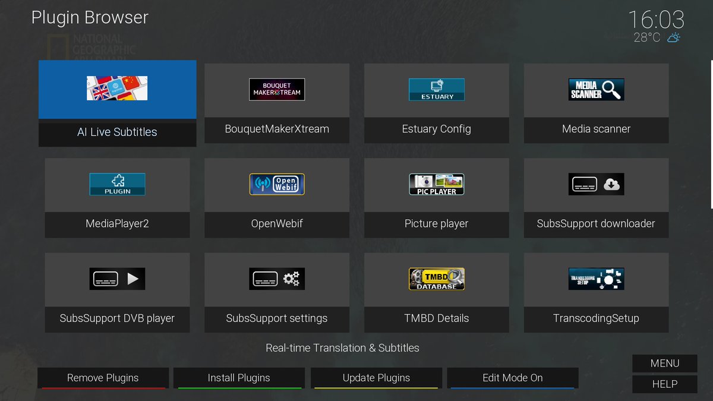Viewport: 713px width, 401px height.
Task: Select the TranscodingSetup label
Action: click(596, 318)
